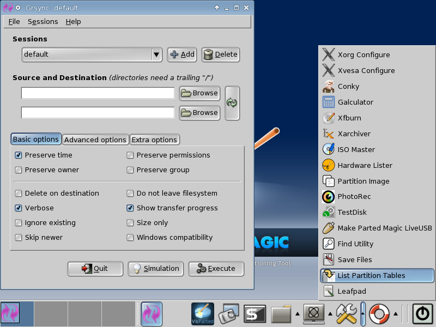Open Galculator from the popup menu
Viewport: 436px width, 327px height.
point(377,102)
